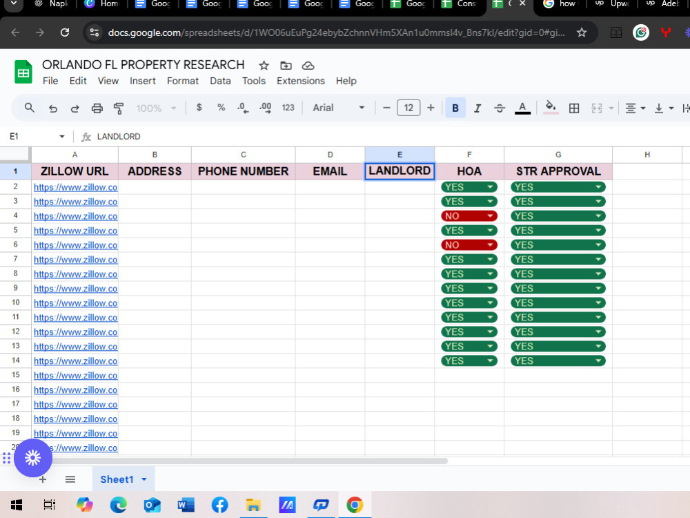Format as currency with dollar icon
This screenshot has width=690, height=518.
click(199, 108)
